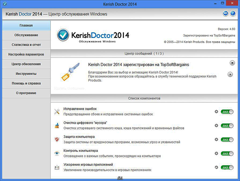The image size is (240, 181).
Task: Click the registration message headline
Action: [138, 64]
